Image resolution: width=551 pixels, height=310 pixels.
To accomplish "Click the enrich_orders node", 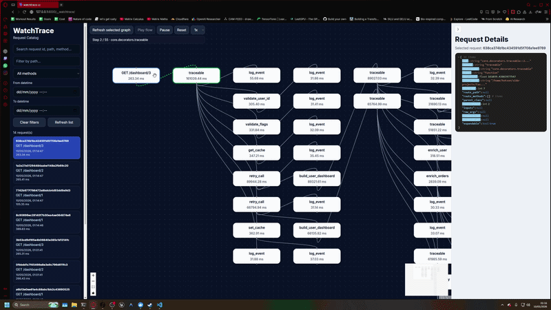I will click(433, 178).
